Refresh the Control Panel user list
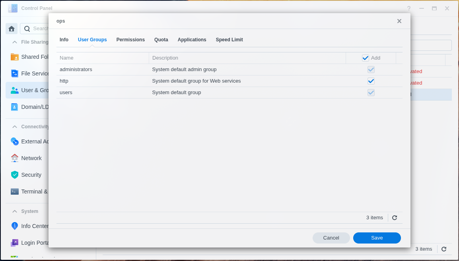 (x=444, y=249)
